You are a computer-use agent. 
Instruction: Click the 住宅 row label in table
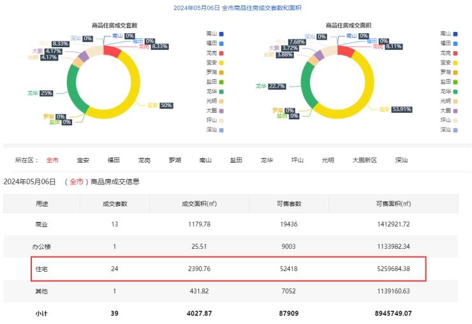41,269
